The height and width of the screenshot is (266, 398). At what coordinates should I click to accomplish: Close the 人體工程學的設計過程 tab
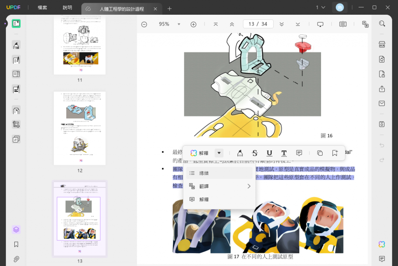tap(155, 9)
